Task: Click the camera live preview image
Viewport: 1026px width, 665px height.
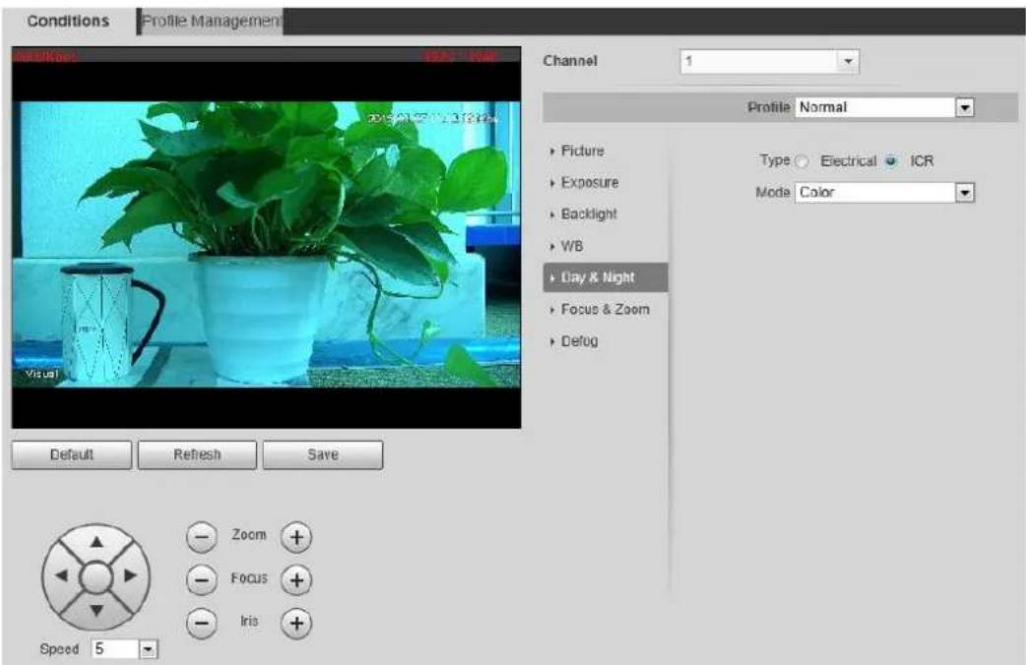Action: point(266,238)
